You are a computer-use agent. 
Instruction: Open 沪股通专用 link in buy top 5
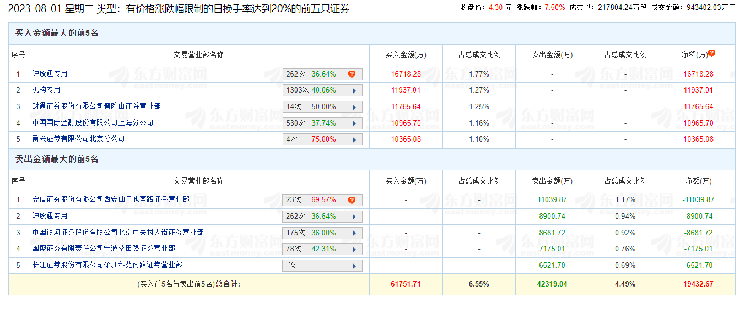click(x=50, y=73)
